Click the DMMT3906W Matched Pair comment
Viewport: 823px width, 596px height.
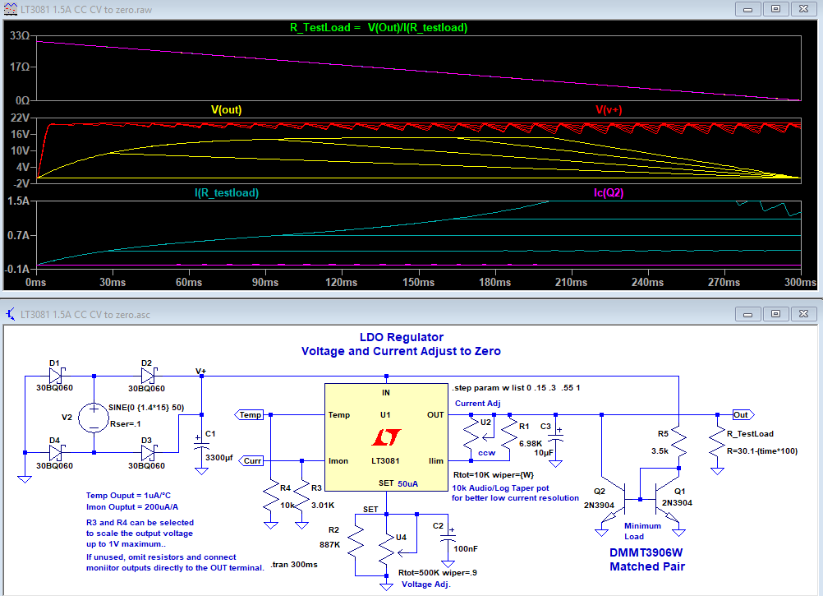(646, 559)
